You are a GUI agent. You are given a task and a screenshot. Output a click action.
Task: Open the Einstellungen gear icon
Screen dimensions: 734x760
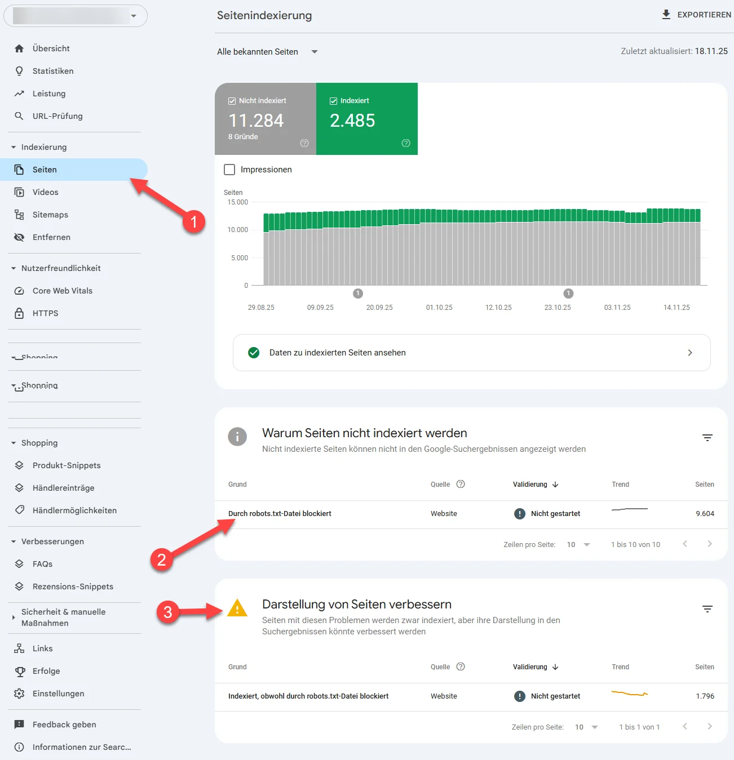click(19, 694)
